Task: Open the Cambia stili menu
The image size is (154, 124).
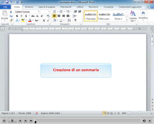Action: tap(133, 16)
